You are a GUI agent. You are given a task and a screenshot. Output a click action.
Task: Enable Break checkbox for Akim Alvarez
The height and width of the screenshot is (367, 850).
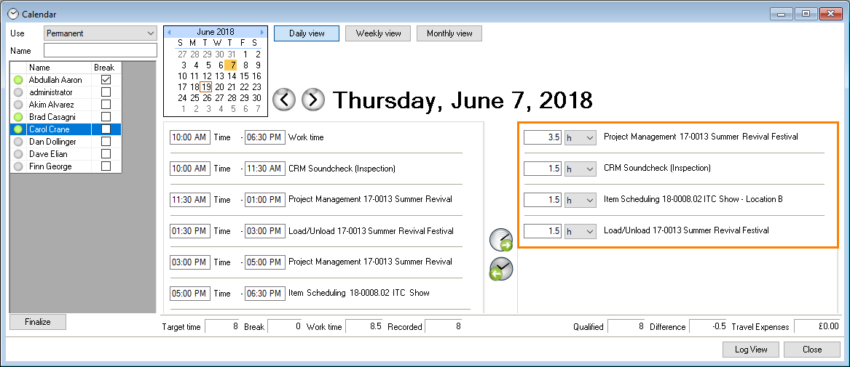click(x=106, y=105)
